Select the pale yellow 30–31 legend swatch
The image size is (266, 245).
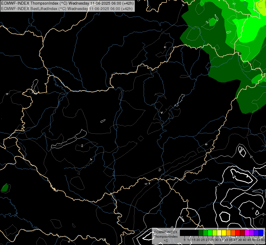coord(219,233)
